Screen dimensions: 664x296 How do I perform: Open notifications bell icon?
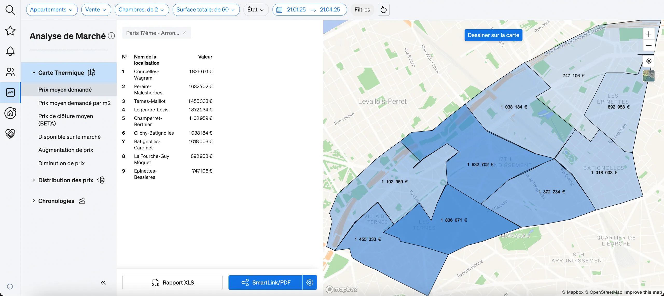(x=10, y=51)
